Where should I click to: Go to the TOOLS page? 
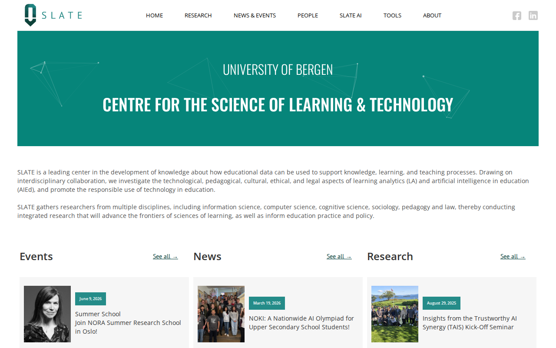tap(392, 15)
